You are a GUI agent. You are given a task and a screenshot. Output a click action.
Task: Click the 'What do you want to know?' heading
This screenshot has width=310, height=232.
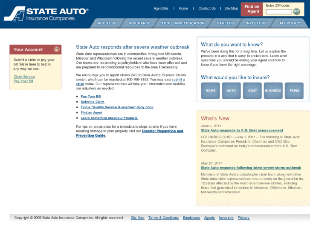coord(232,45)
